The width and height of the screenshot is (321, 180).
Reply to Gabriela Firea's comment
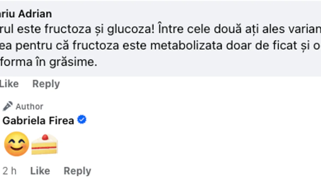pos(77,171)
